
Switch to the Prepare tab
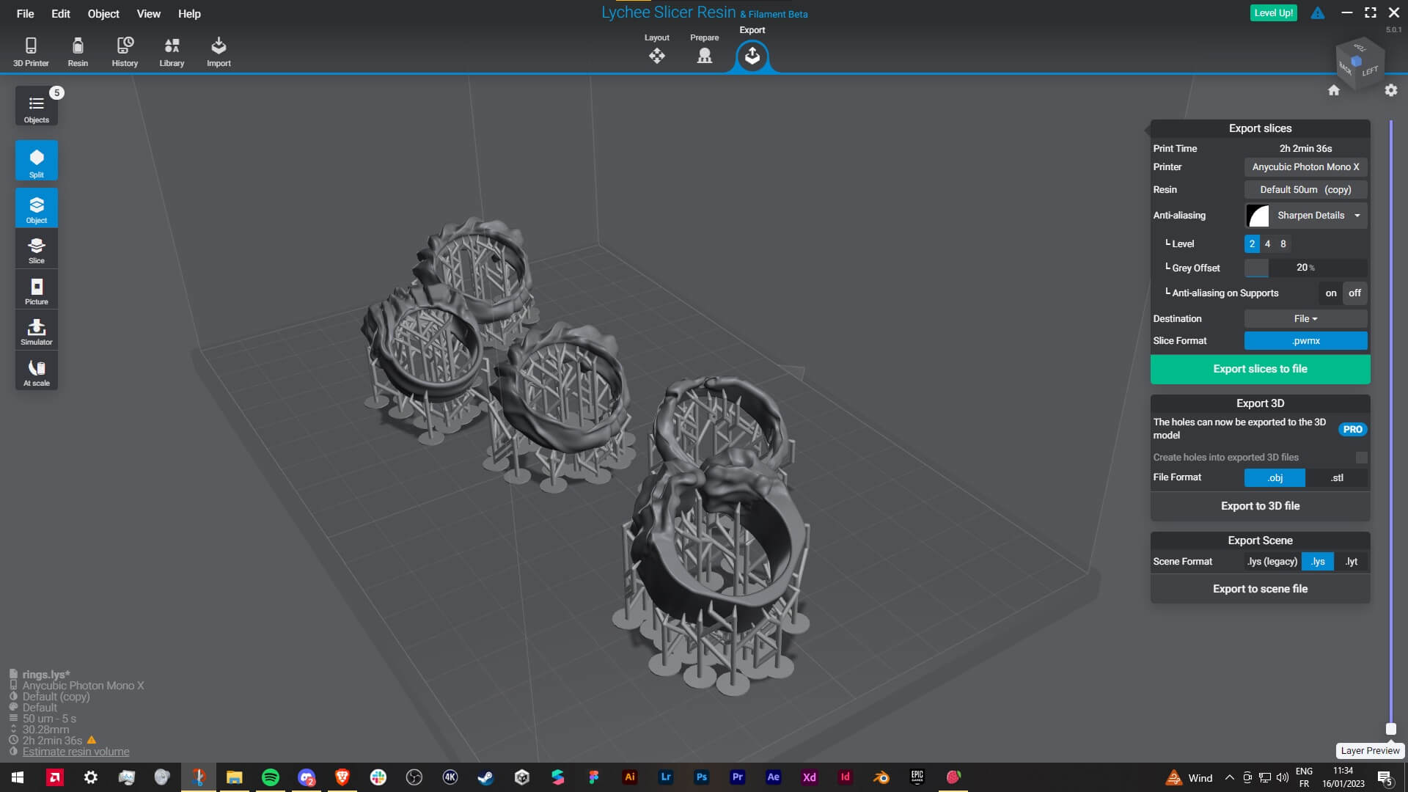coord(704,50)
